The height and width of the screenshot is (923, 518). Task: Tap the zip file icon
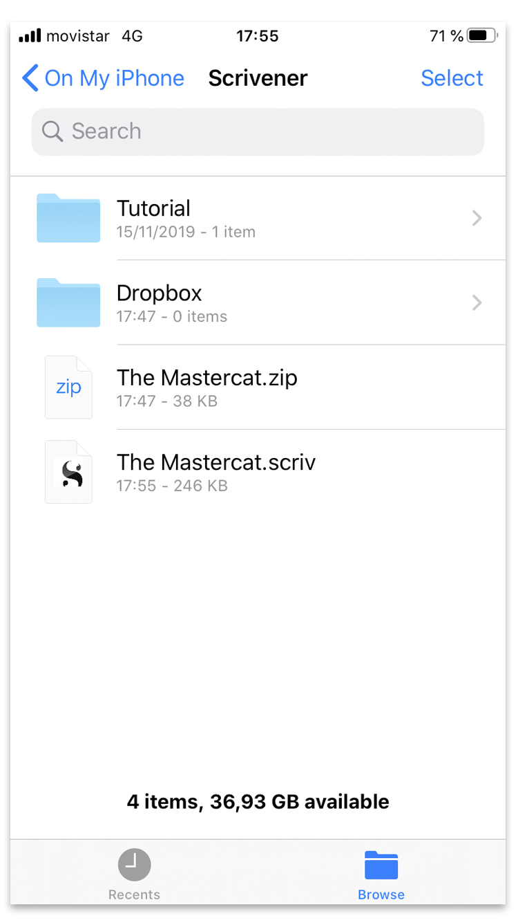pyautogui.click(x=68, y=387)
